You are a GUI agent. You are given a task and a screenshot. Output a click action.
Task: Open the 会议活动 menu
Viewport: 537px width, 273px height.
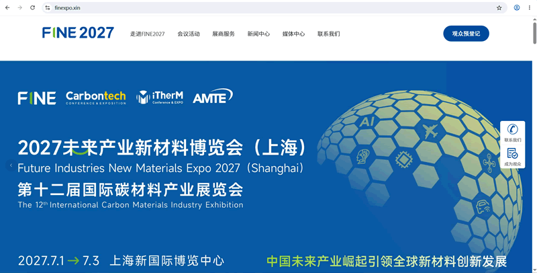189,34
